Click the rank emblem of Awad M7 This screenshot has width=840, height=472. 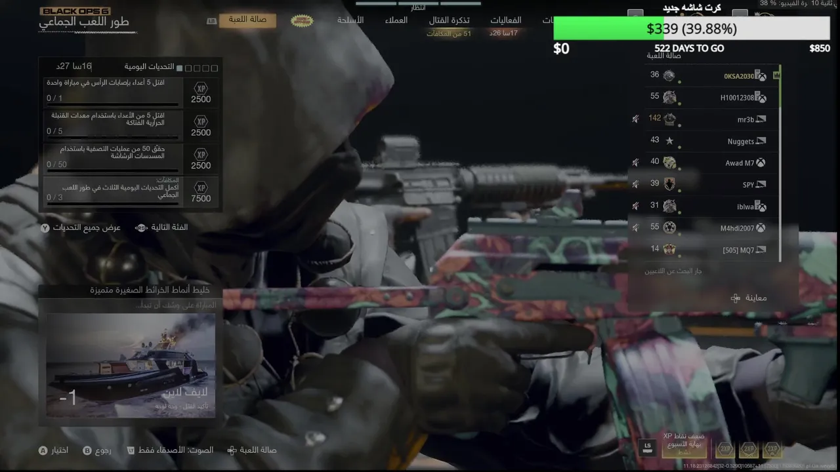pyautogui.click(x=669, y=162)
